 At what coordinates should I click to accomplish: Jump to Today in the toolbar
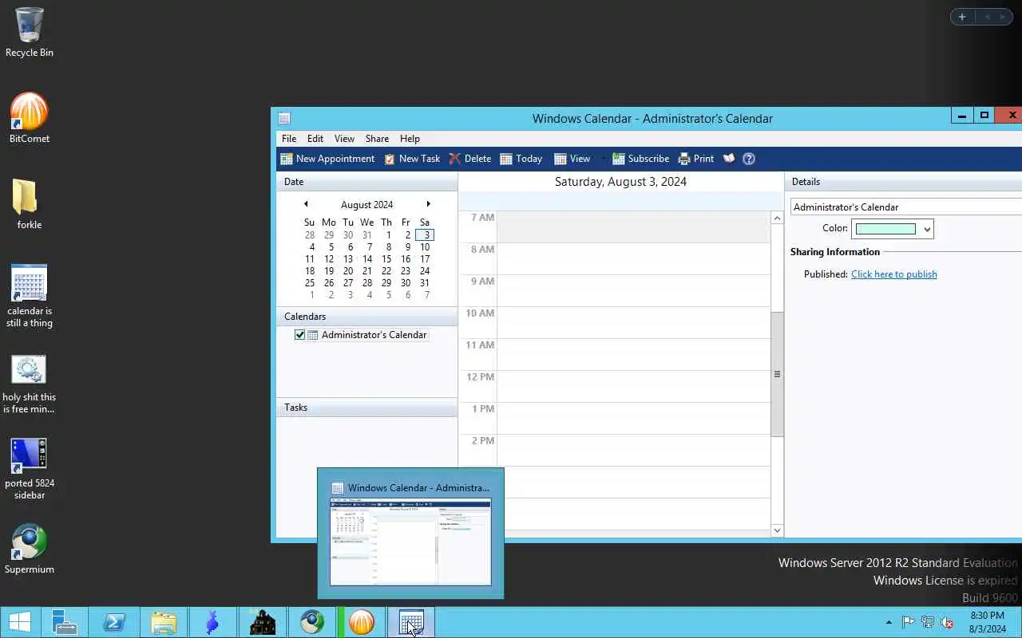coord(521,159)
